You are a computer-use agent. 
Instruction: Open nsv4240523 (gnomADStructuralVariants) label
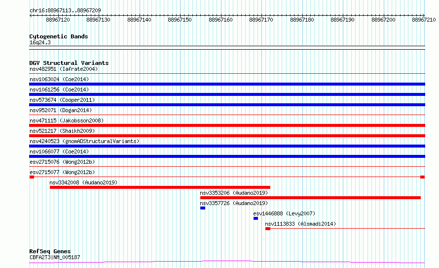(84, 141)
